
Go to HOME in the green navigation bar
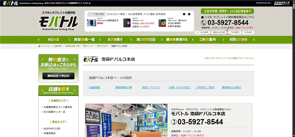pyautogui.click(x=53, y=40)
